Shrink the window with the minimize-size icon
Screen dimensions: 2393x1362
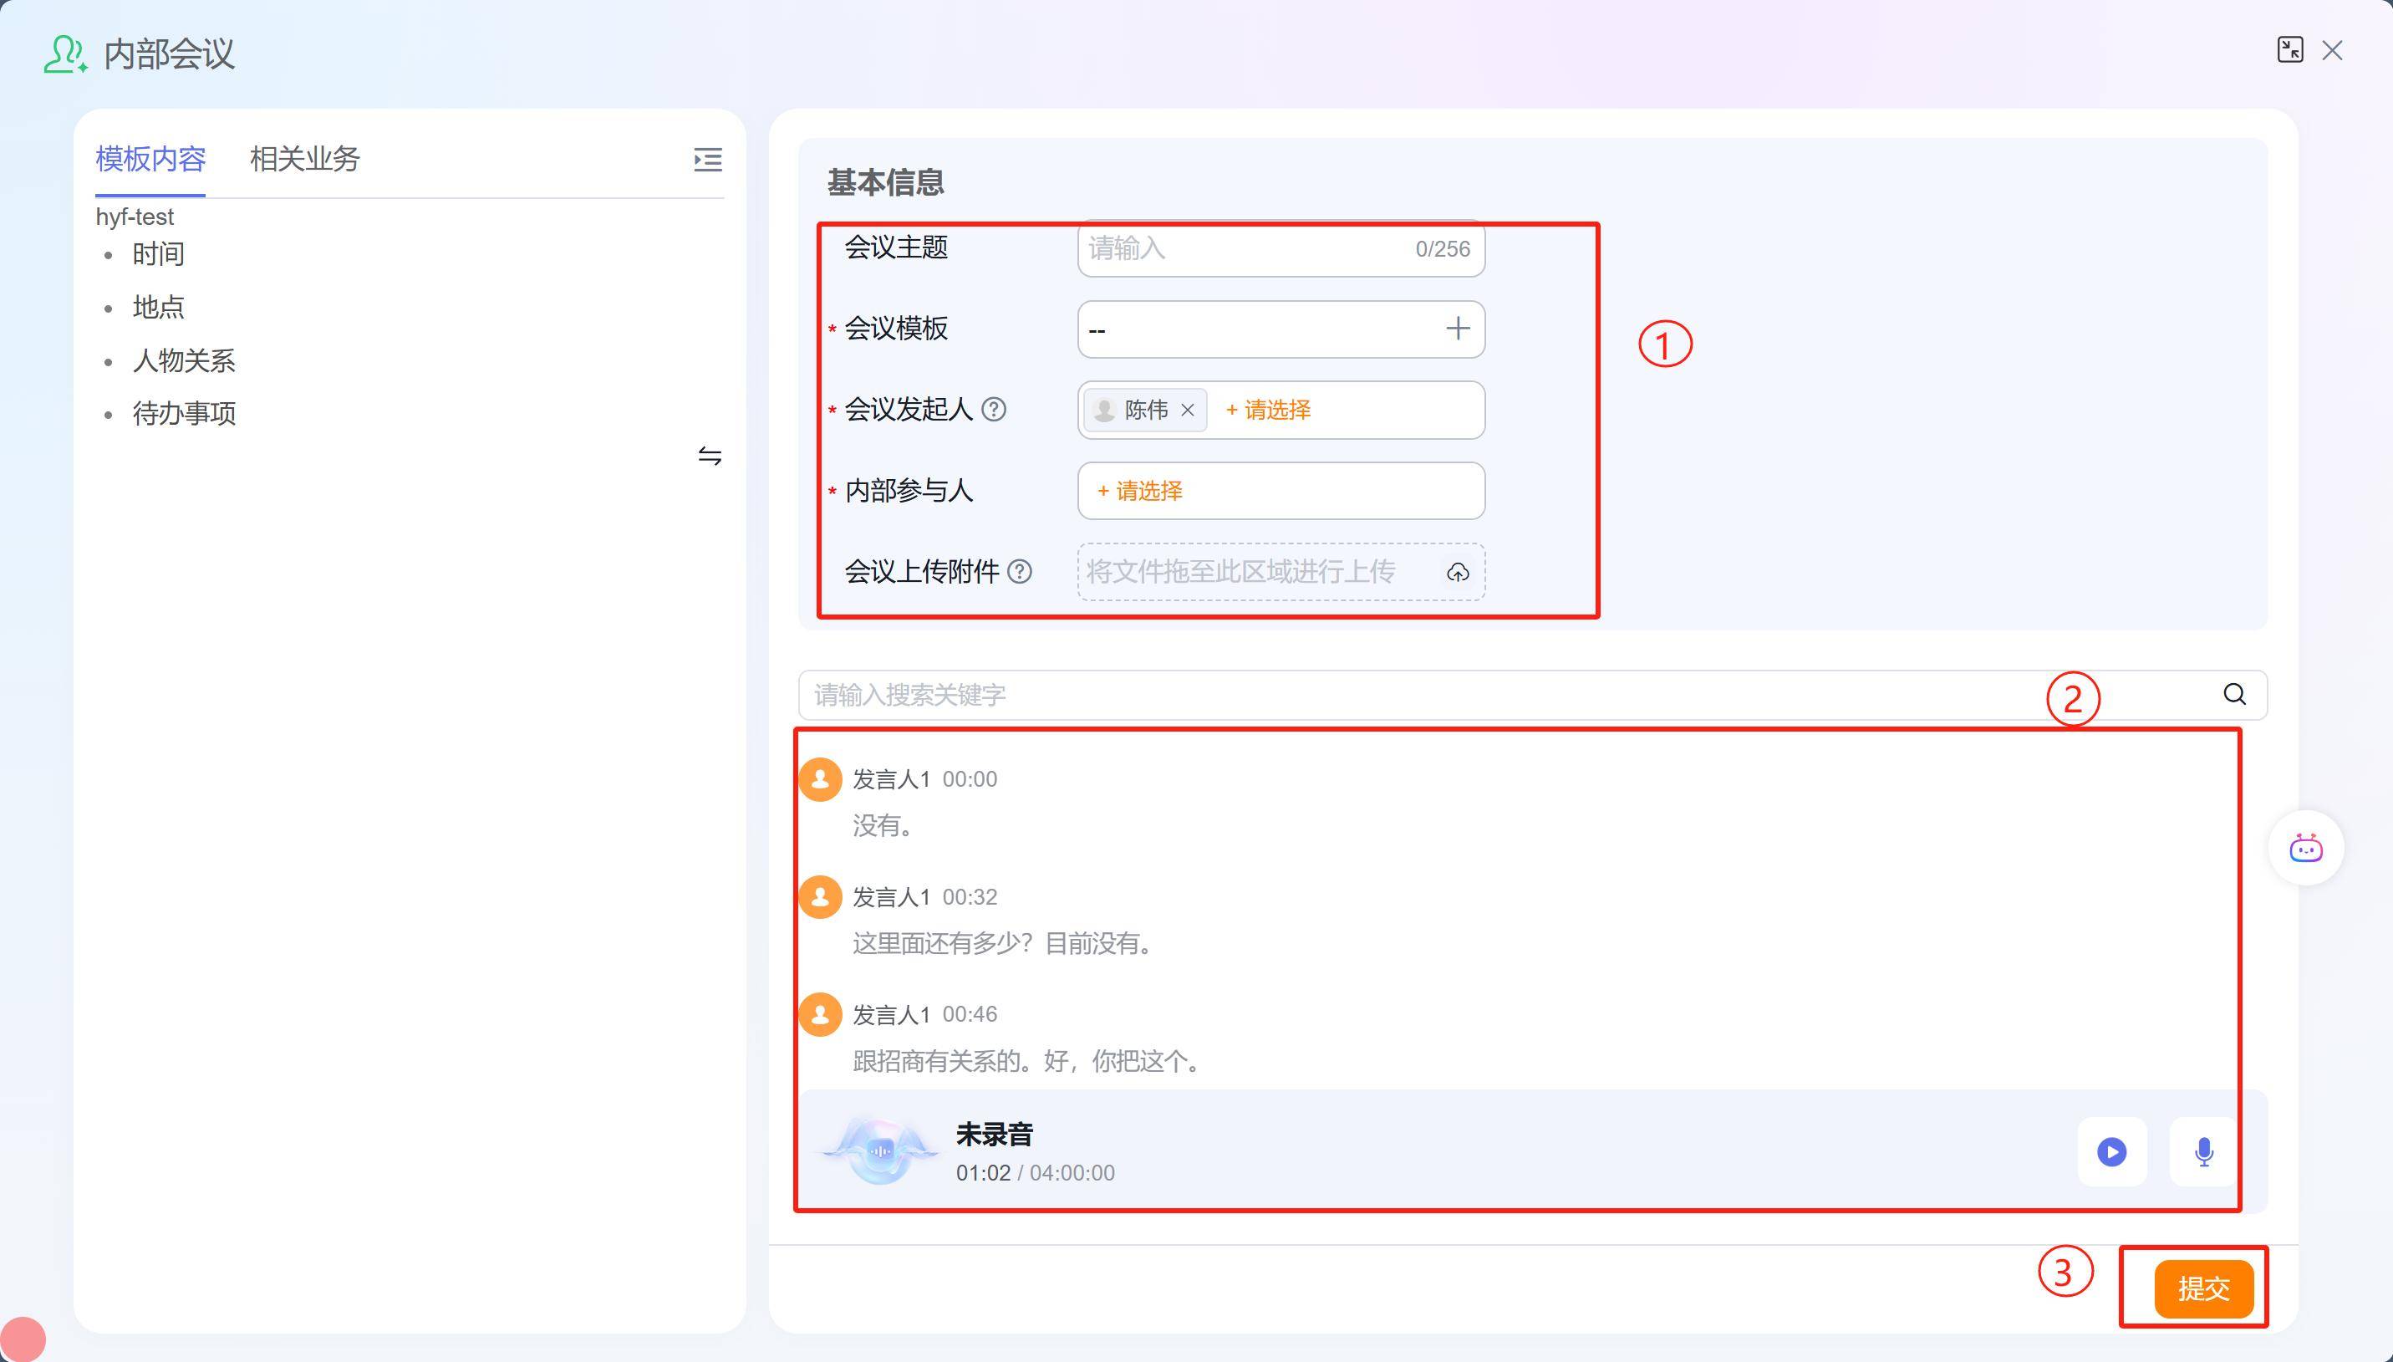pos(2289,49)
